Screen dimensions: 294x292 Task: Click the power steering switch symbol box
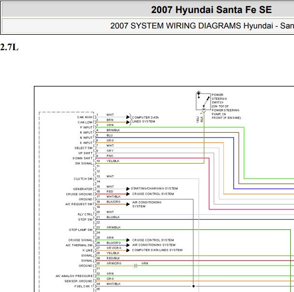click(x=203, y=102)
